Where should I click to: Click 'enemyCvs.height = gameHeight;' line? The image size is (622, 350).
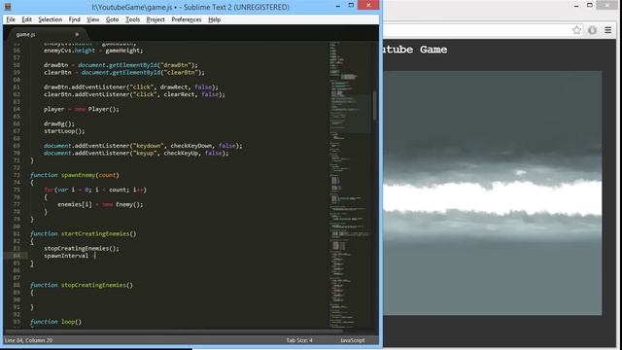pyautogui.click(x=93, y=51)
